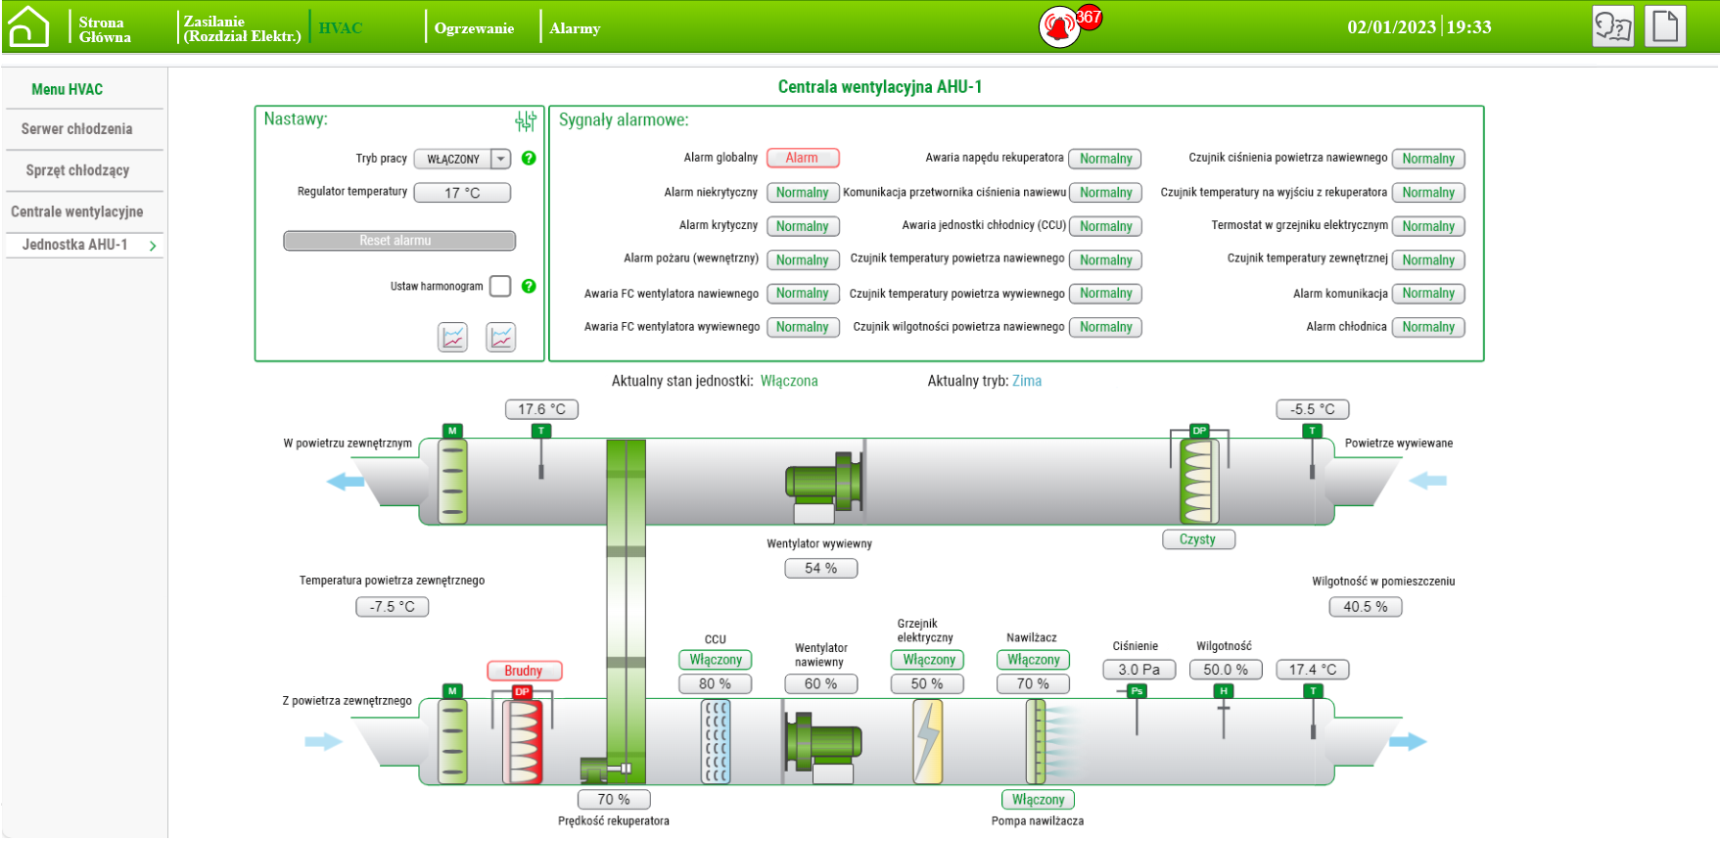Toggle Grzejnik elektryczny Włączony status
Screen dimensions: 1720x841
pyautogui.click(x=928, y=660)
